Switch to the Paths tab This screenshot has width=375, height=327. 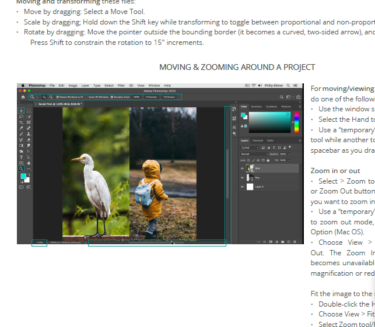270,140
